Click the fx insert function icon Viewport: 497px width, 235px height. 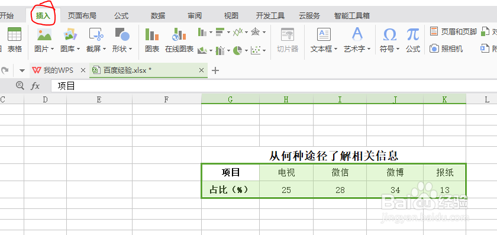click(35, 86)
